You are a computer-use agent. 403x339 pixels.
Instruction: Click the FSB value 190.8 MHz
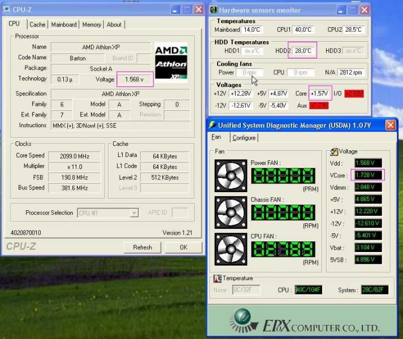75,177
